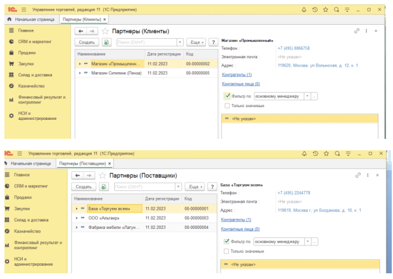Click favorites star in Клиенты window title bar
393x279 pixels.
click(326, 10)
